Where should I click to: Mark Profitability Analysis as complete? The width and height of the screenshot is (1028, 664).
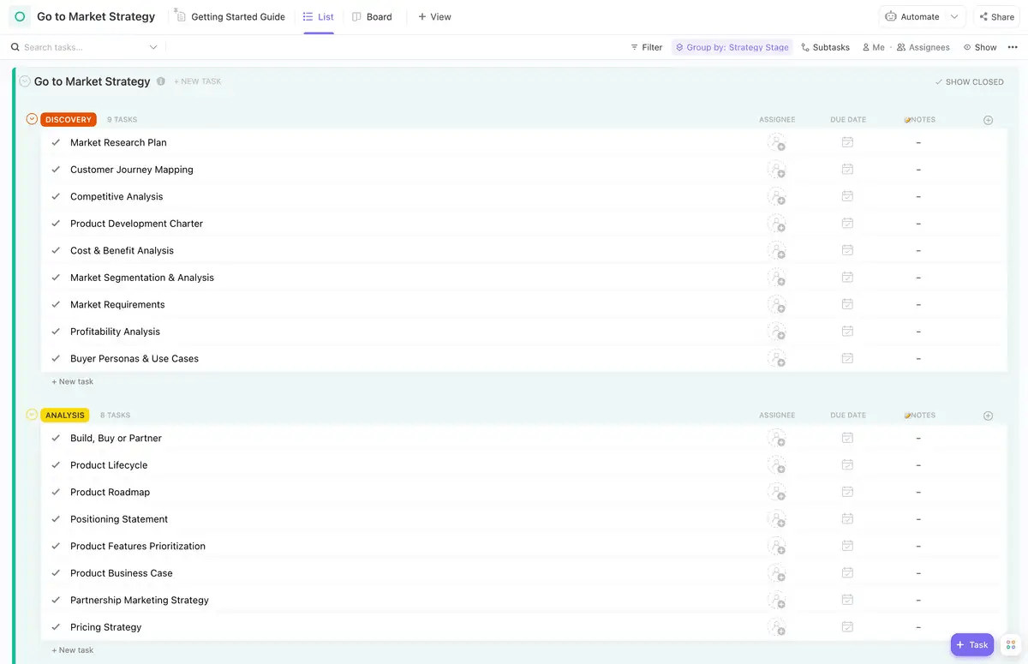(x=56, y=332)
